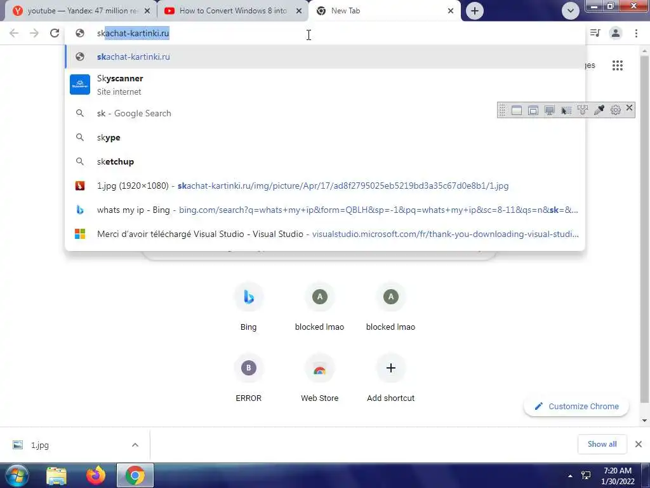Select the skachat-kartinki.ru suggestion
Image resolution: width=650 pixels, height=488 pixels.
325,57
